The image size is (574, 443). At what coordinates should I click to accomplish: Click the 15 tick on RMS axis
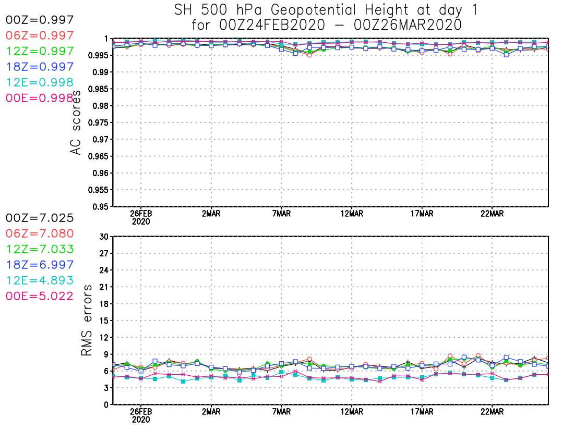coord(104,321)
